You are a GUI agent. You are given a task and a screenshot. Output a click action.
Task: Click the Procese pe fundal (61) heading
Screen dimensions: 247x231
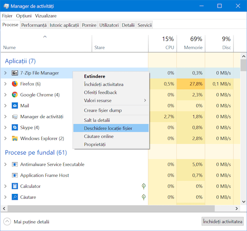click(x=36, y=153)
